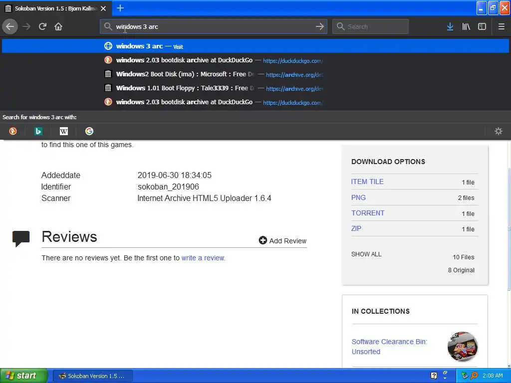Click the date '2019-06-30 18:34:05'
This screenshot has width=511, height=383.
174,175
